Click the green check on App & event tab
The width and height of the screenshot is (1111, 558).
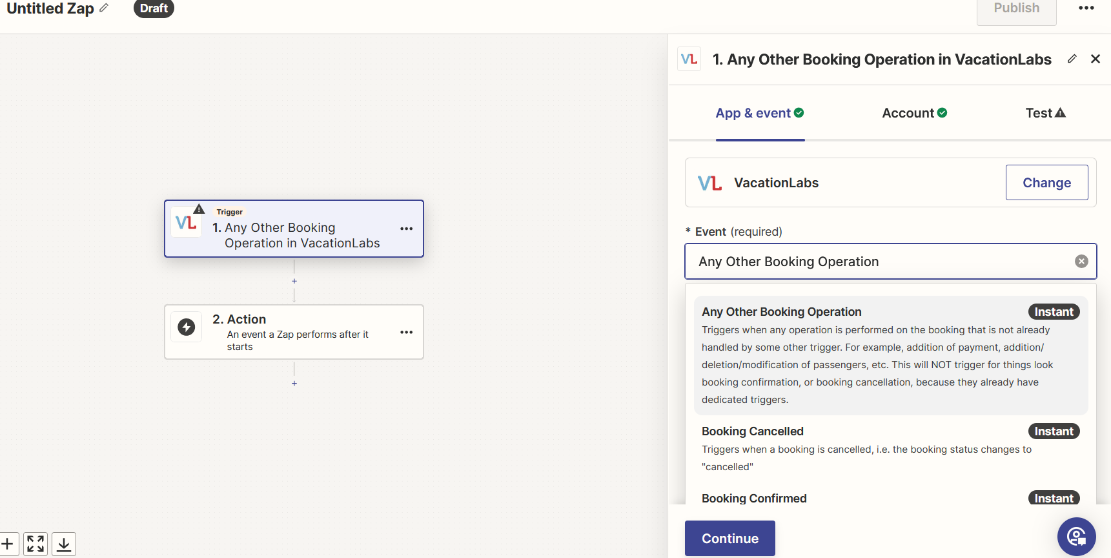pos(799,112)
